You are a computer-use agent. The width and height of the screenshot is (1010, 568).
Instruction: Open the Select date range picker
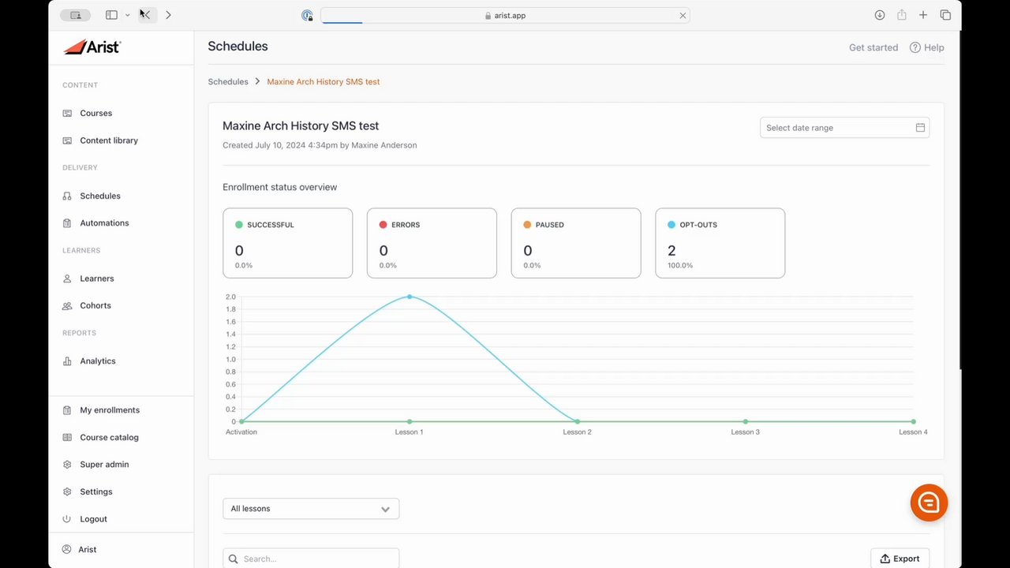[844, 128]
